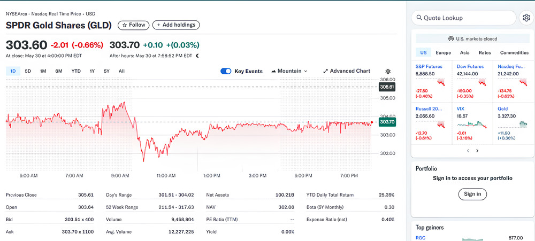Click the Add holdings button

point(176,25)
